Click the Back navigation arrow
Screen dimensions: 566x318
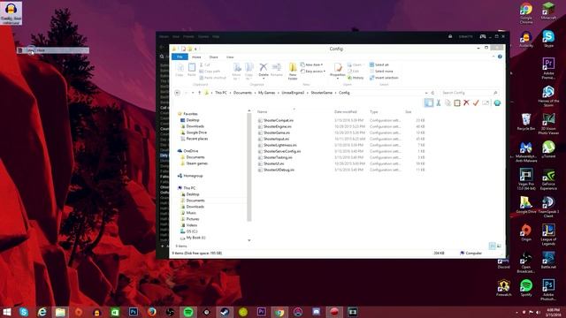point(177,93)
